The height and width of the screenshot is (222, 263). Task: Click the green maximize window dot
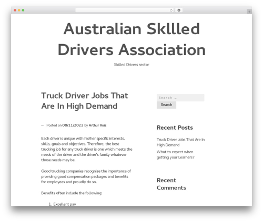[23, 10]
